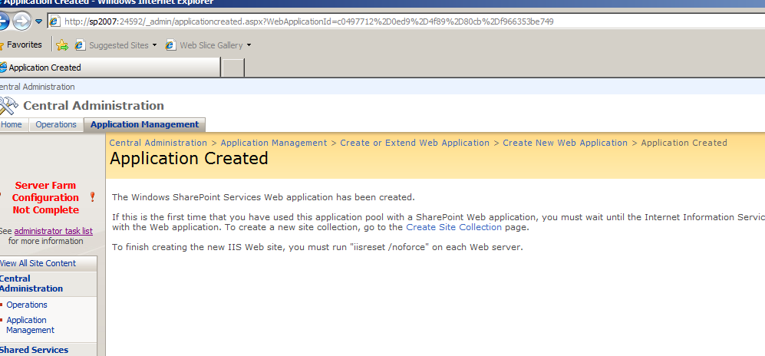Screen dimensions: 765x356
Task: Click the Web Slice Gallery IE icon
Action: [170, 45]
